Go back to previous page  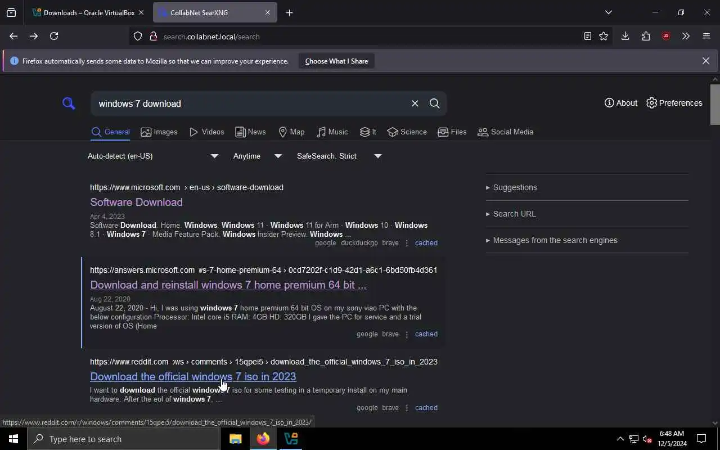coord(13,36)
